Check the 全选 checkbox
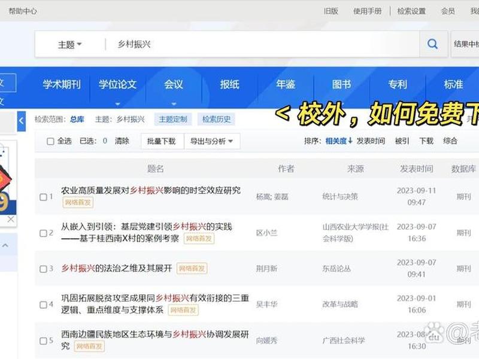Viewport: 479px width, 359px height. coord(50,141)
